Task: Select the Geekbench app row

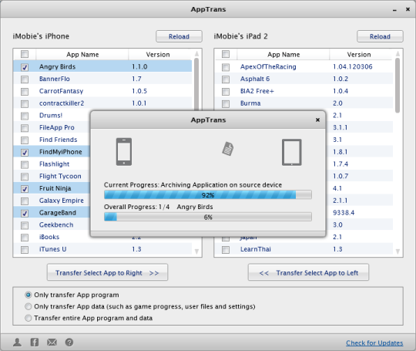Action: click(52, 225)
